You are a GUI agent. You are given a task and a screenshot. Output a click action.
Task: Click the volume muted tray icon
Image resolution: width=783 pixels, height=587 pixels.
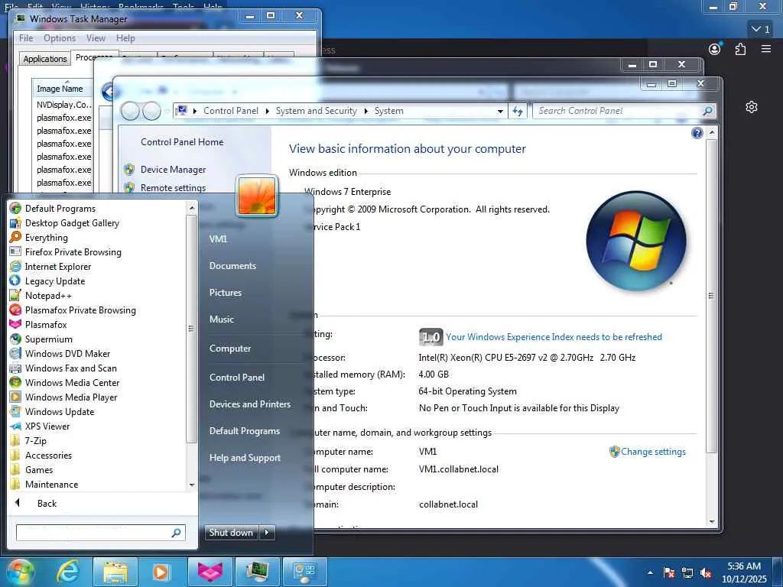pos(706,573)
